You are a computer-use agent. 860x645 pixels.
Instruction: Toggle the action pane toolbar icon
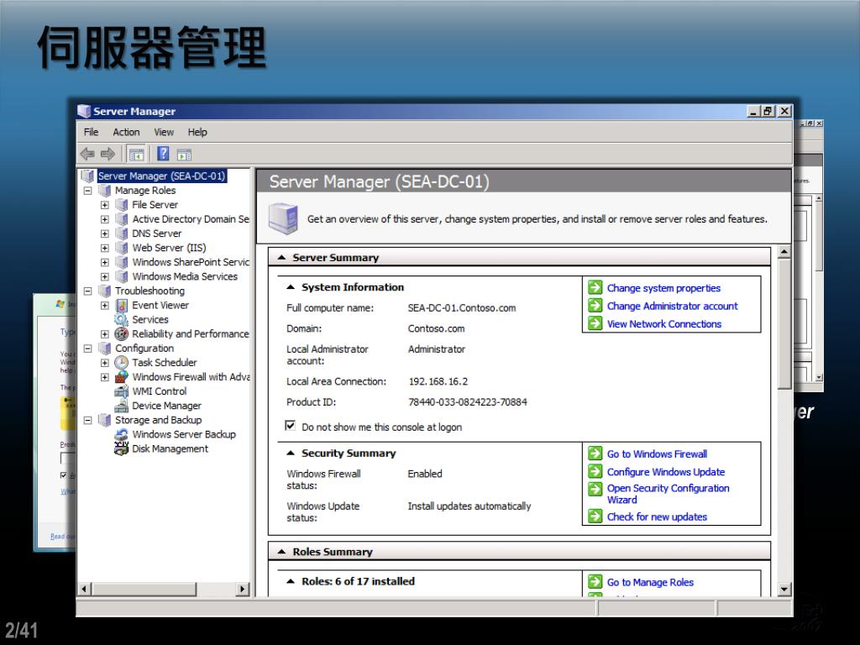click(184, 155)
